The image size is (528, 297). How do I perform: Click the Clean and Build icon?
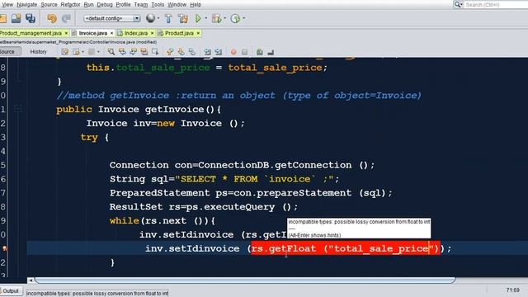coord(183,18)
